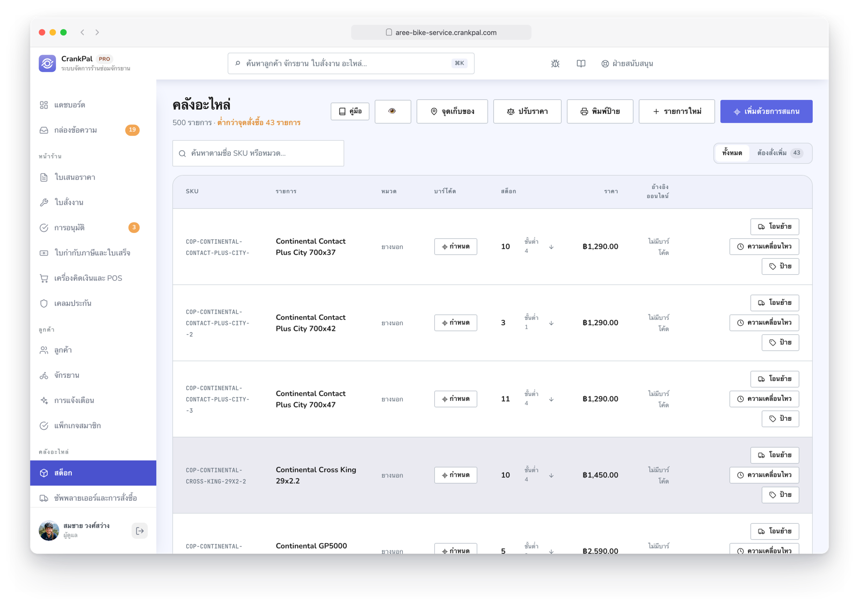Click the down arrow for Contact Plus City 700x42
Screen dimensions: 859x607
(551, 323)
